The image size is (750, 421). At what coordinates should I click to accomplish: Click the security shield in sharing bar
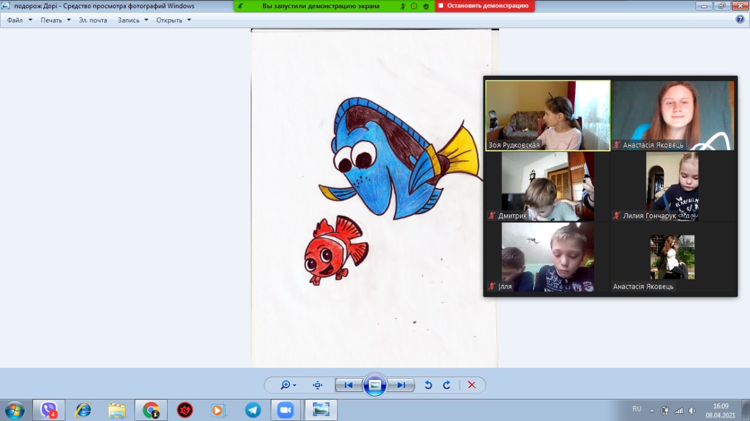pyautogui.click(x=426, y=6)
